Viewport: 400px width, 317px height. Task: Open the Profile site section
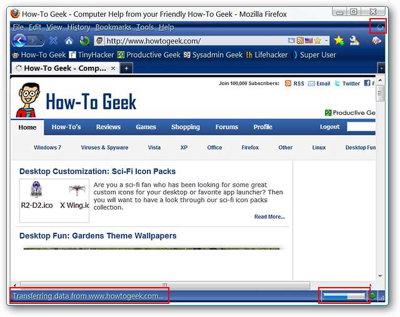tap(262, 127)
